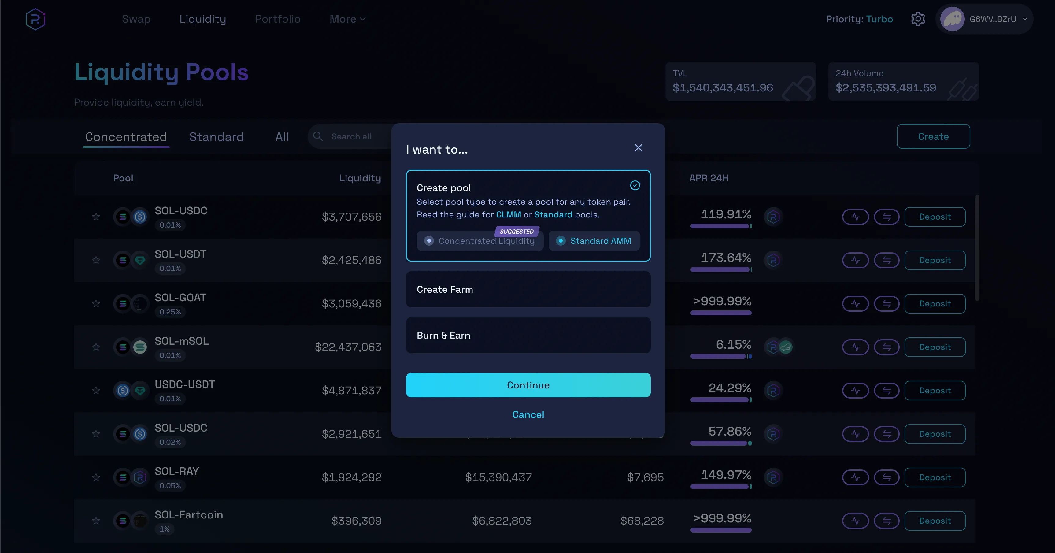
Task: Click chart icon in USDC-USDT row
Action: point(855,390)
